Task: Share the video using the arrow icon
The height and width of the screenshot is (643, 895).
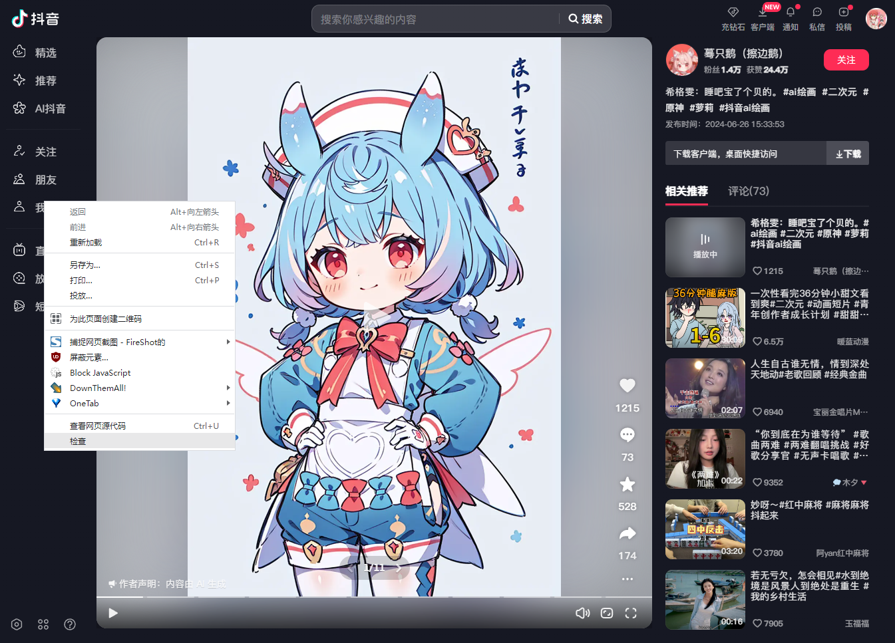Action: [x=627, y=533]
